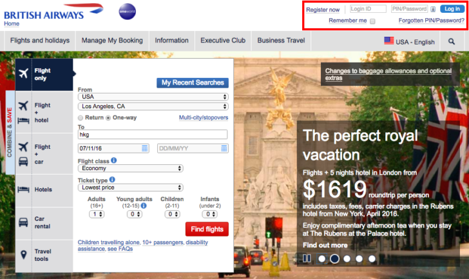Click the oneworld alliance logo
This screenshot has width=469, height=279.
point(128,12)
